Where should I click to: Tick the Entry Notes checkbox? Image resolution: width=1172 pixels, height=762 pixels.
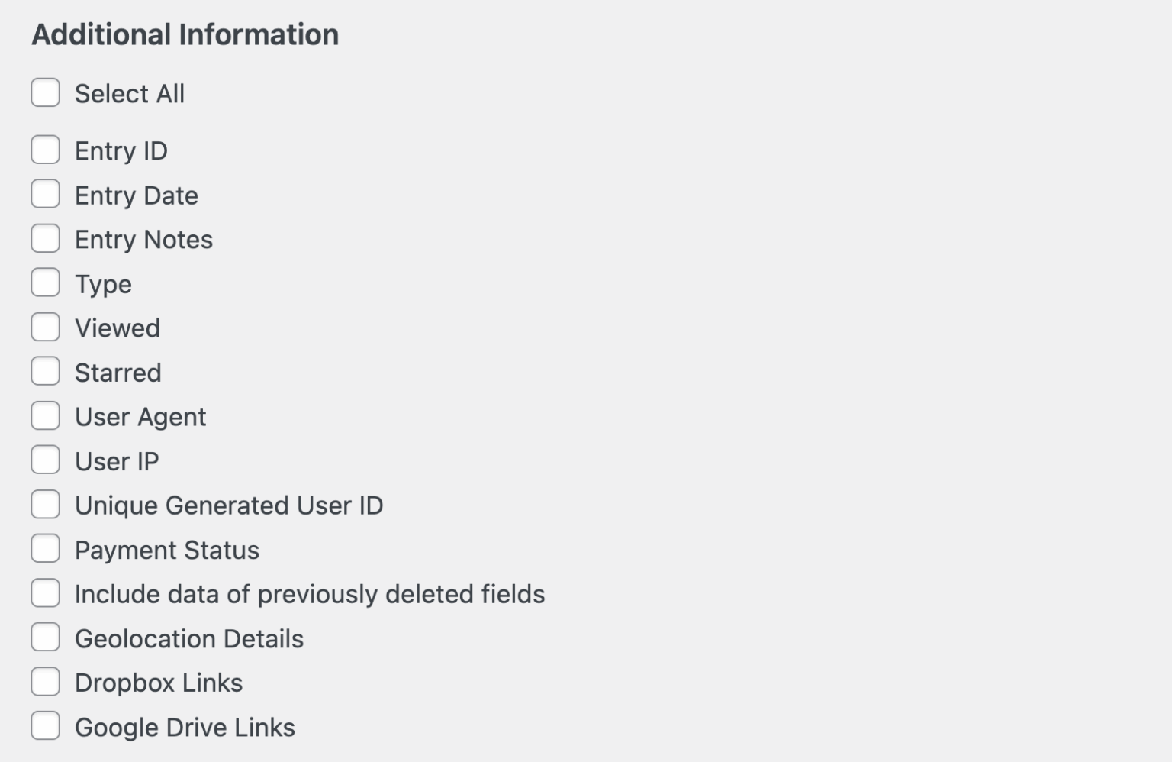coord(45,238)
